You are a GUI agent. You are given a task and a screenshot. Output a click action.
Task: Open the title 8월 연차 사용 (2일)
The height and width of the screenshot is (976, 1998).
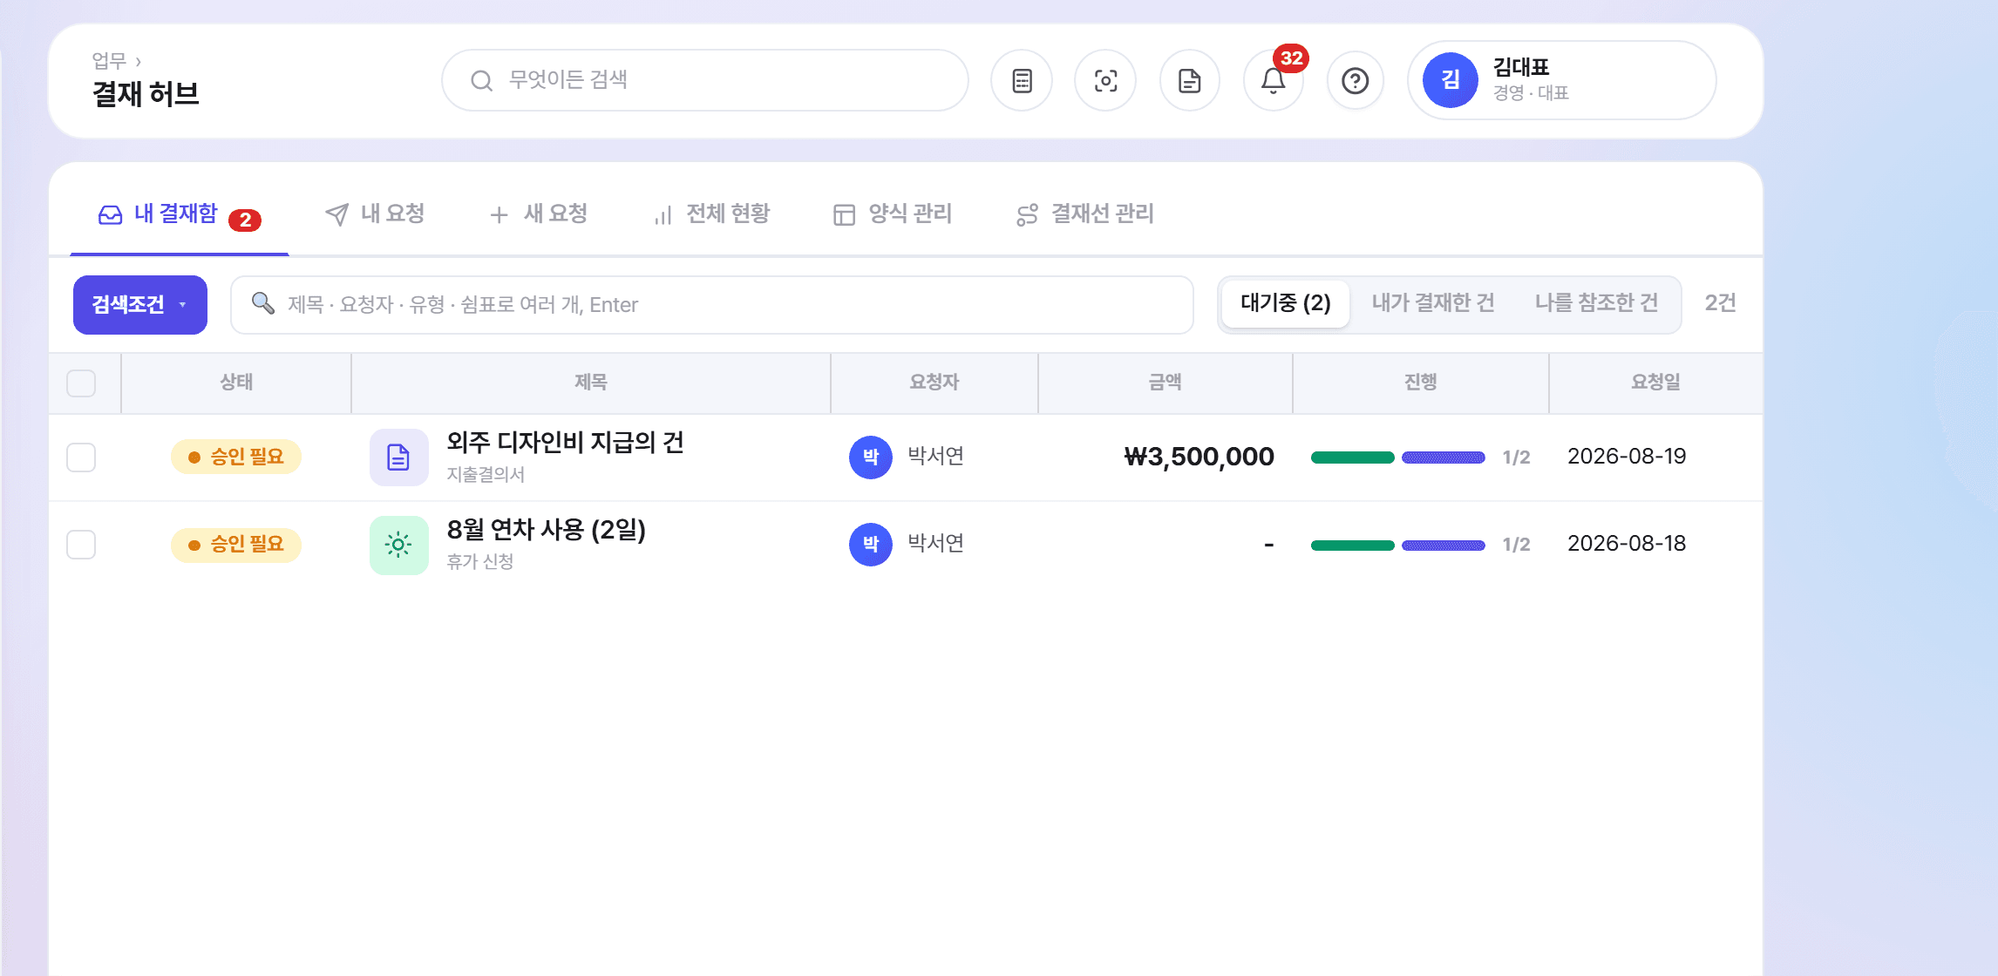(x=546, y=530)
